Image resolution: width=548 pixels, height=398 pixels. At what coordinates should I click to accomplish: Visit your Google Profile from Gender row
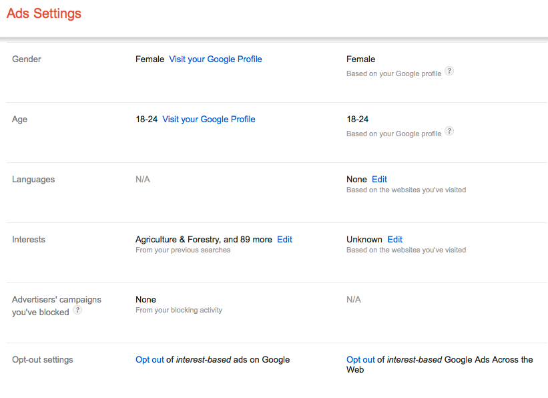[215, 59]
